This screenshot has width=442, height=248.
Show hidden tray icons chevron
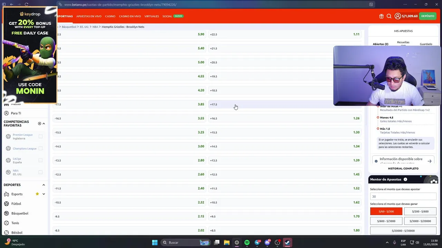click(x=387, y=242)
